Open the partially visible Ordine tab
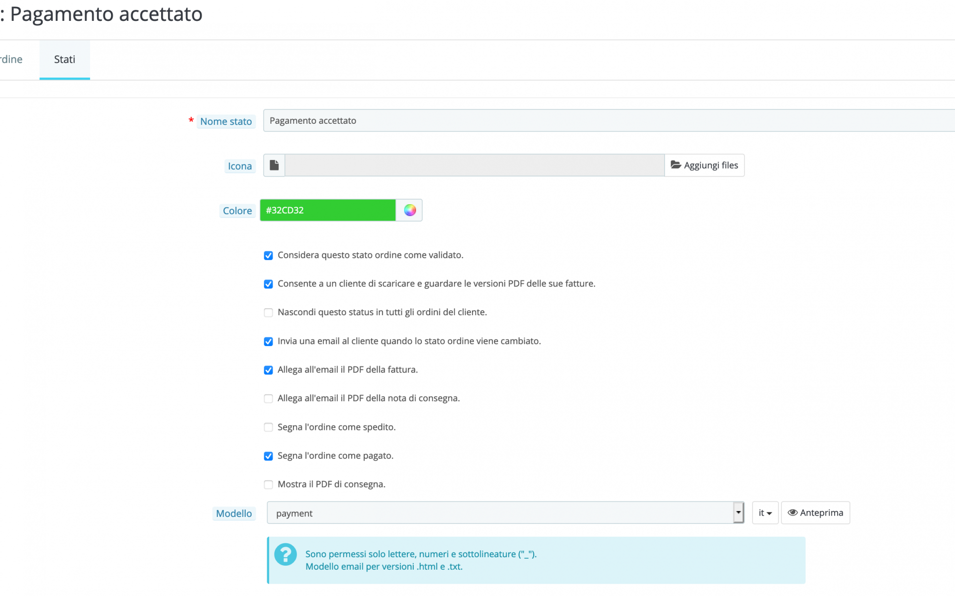 (11, 60)
